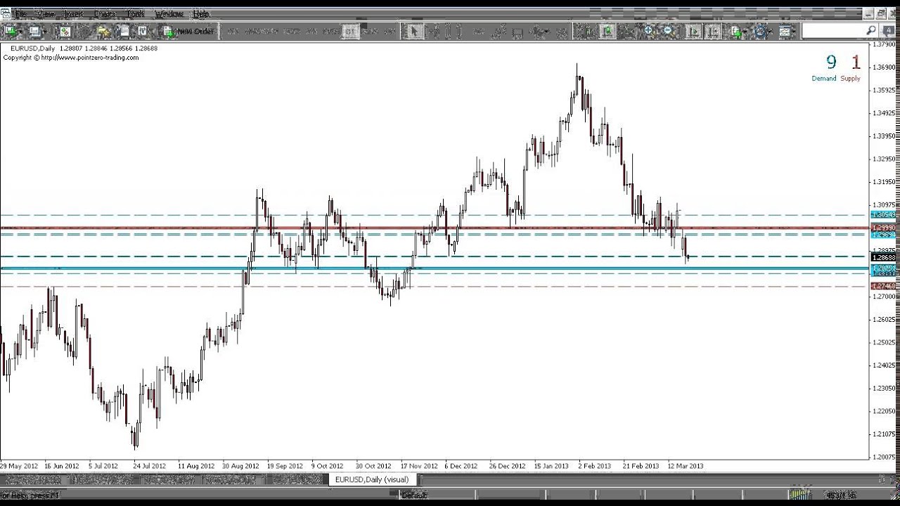Open the Market Watch panel icon
This screenshot has width=900, height=506.
click(65, 31)
